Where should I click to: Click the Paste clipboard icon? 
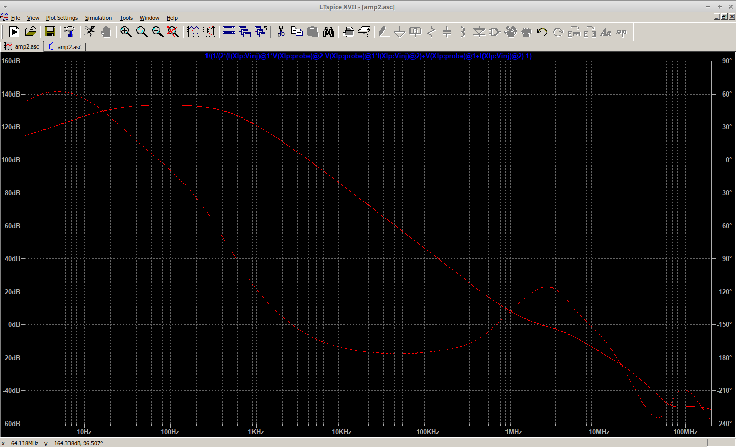312,32
